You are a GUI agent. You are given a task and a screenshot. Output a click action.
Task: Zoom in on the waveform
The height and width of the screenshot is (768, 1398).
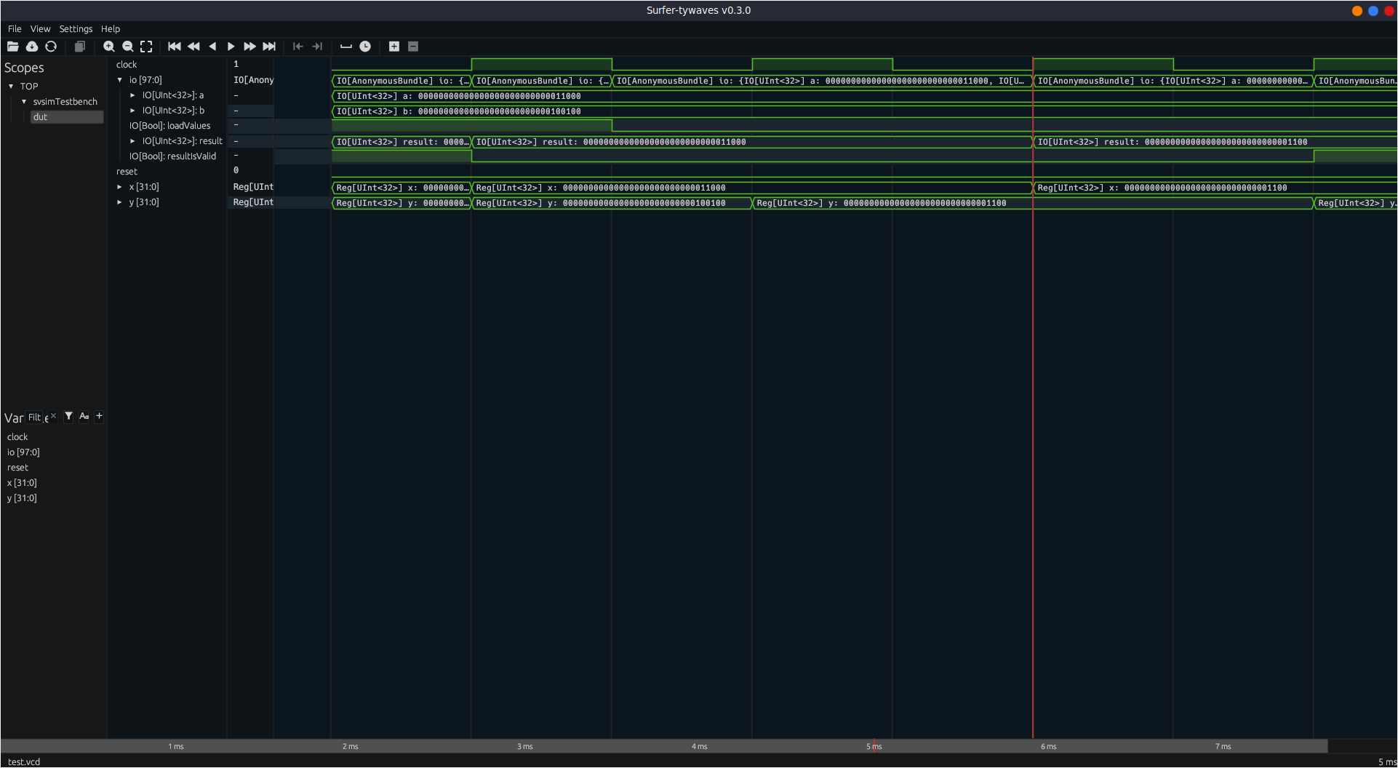click(x=109, y=47)
